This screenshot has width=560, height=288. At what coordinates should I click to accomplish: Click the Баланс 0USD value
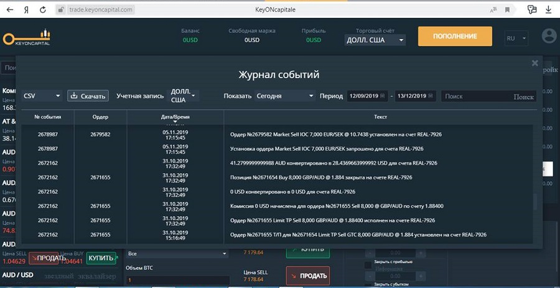[x=190, y=40]
